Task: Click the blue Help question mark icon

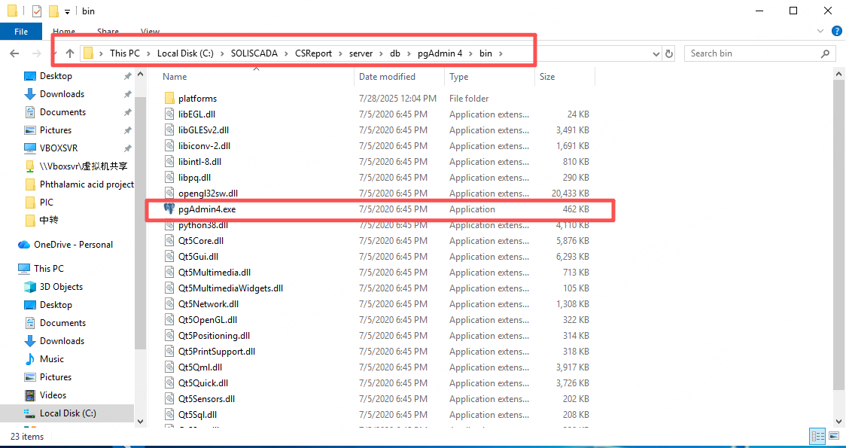Action: [836, 32]
